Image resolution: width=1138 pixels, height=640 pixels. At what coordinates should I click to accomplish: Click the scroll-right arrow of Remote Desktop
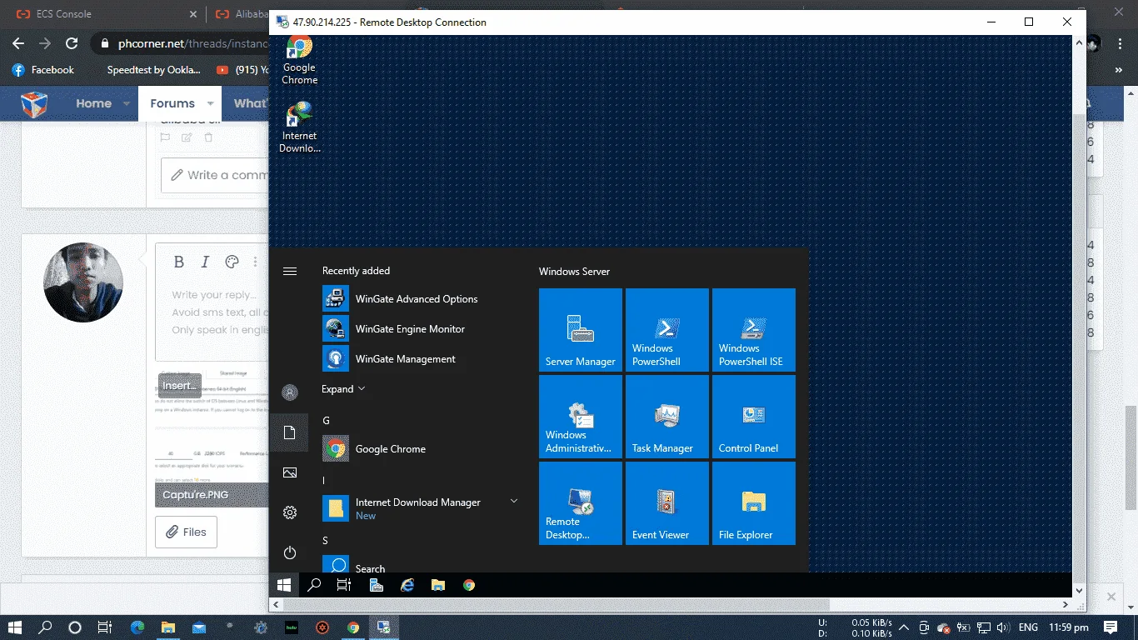(x=1066, y=604)
